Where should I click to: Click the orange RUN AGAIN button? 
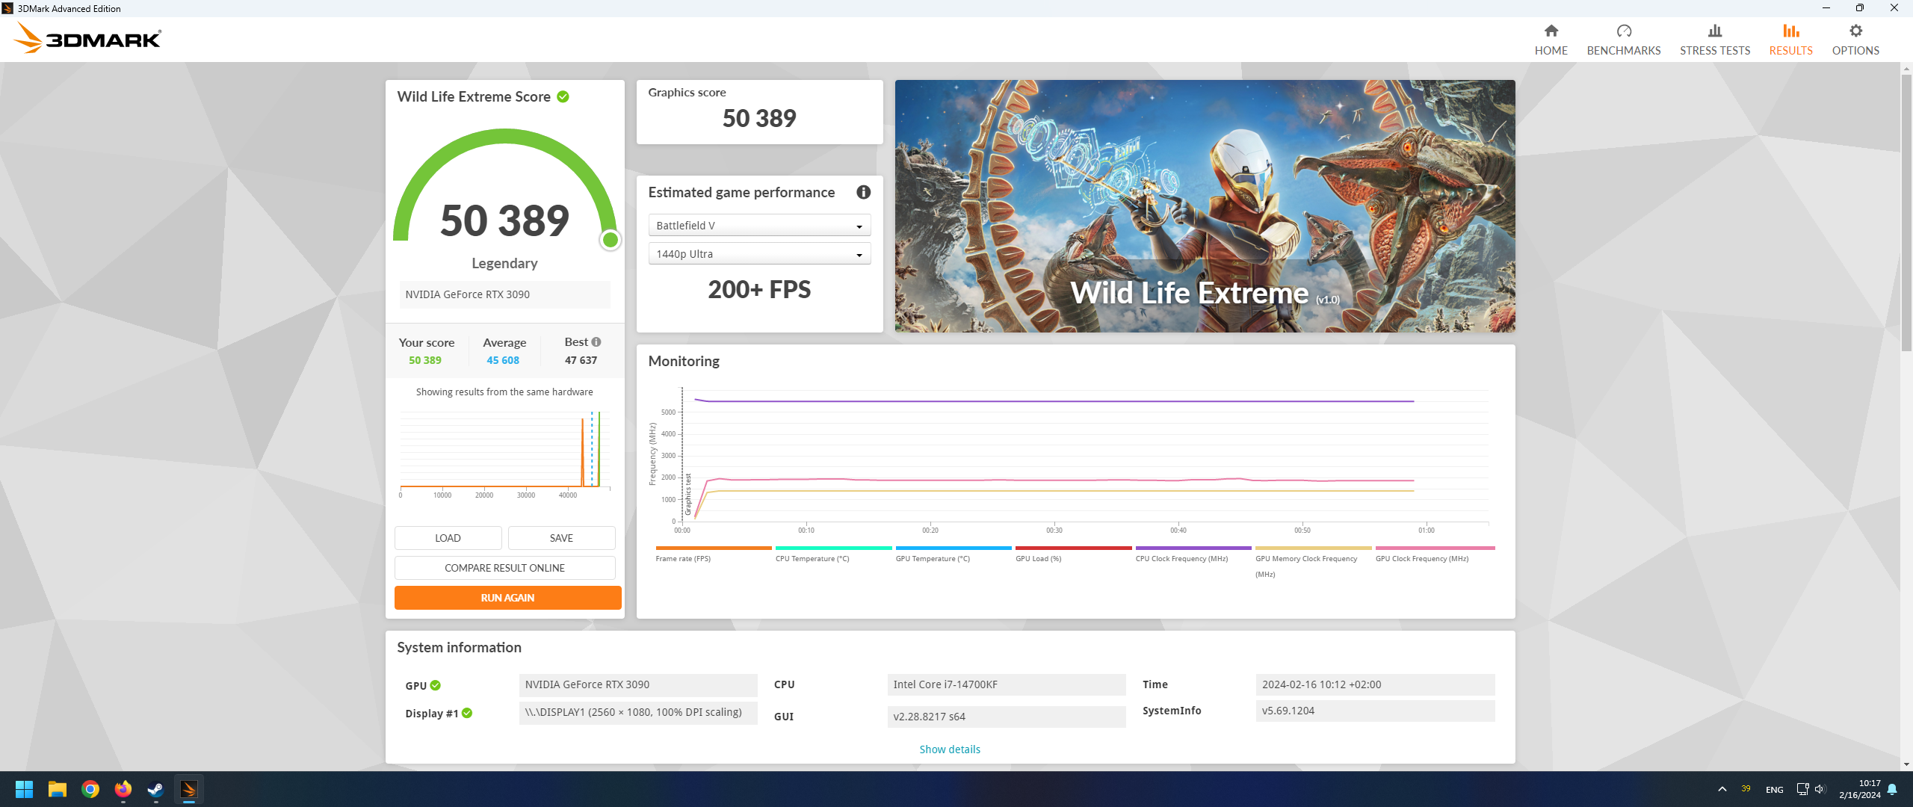508,598
